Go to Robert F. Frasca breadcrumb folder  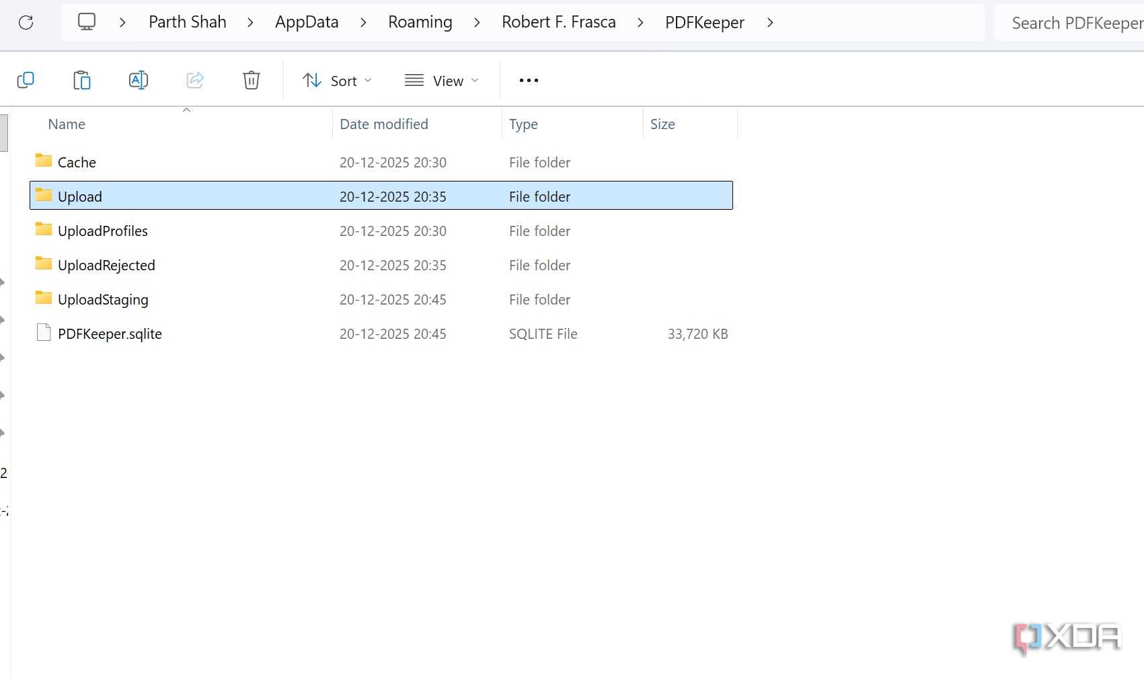[559, 22]
